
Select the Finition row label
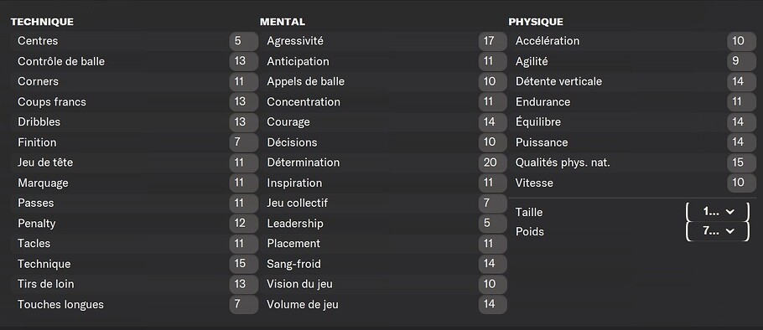37,142
